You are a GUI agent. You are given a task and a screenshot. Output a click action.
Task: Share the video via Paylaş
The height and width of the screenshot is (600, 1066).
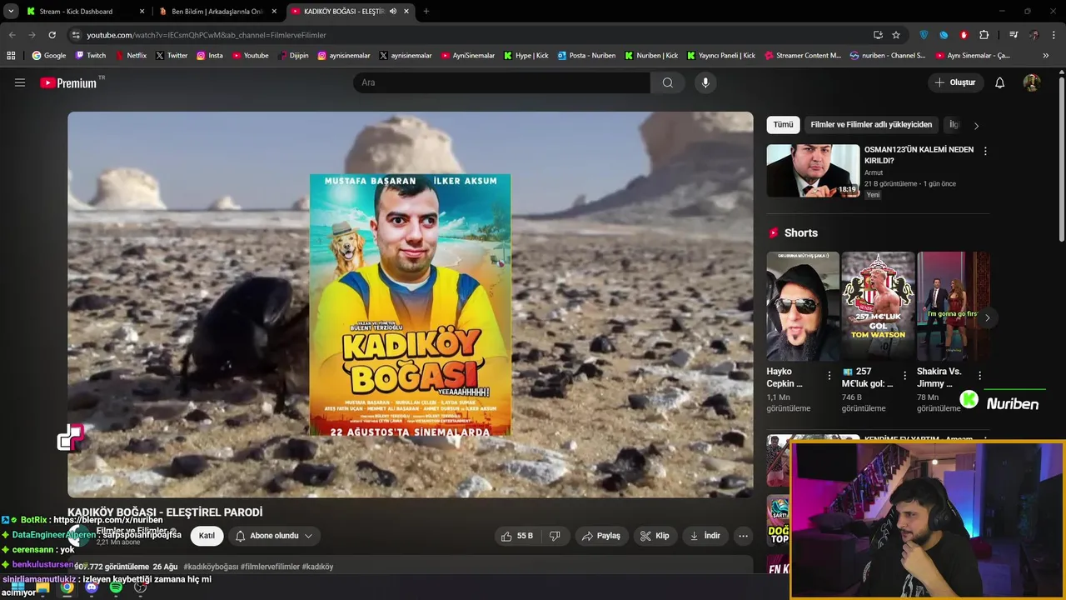[600, 536]
